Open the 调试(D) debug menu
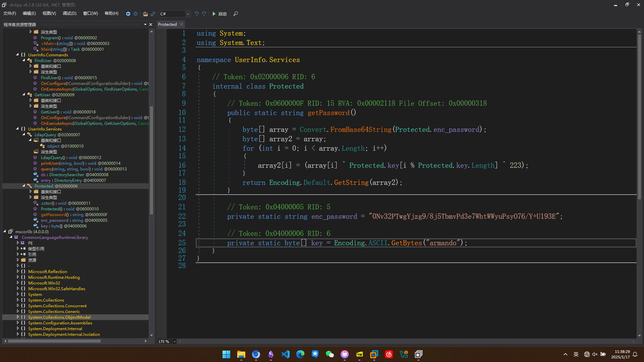644x362 pixels. coord(69,13)
